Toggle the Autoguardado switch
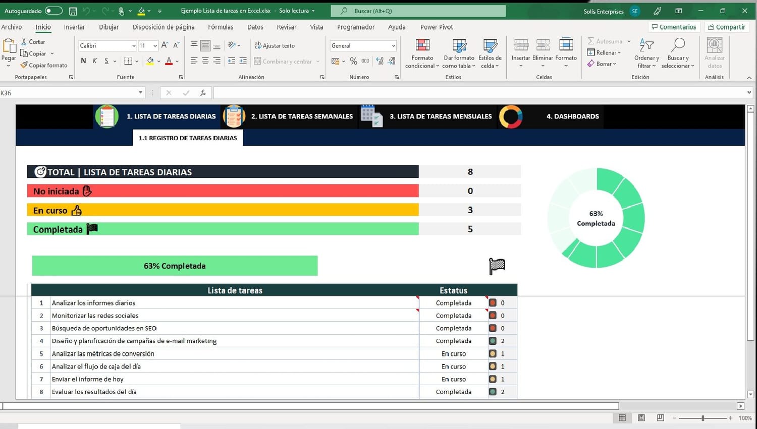The height and width of the screenshot is (429, 757). tap(53, 11)
